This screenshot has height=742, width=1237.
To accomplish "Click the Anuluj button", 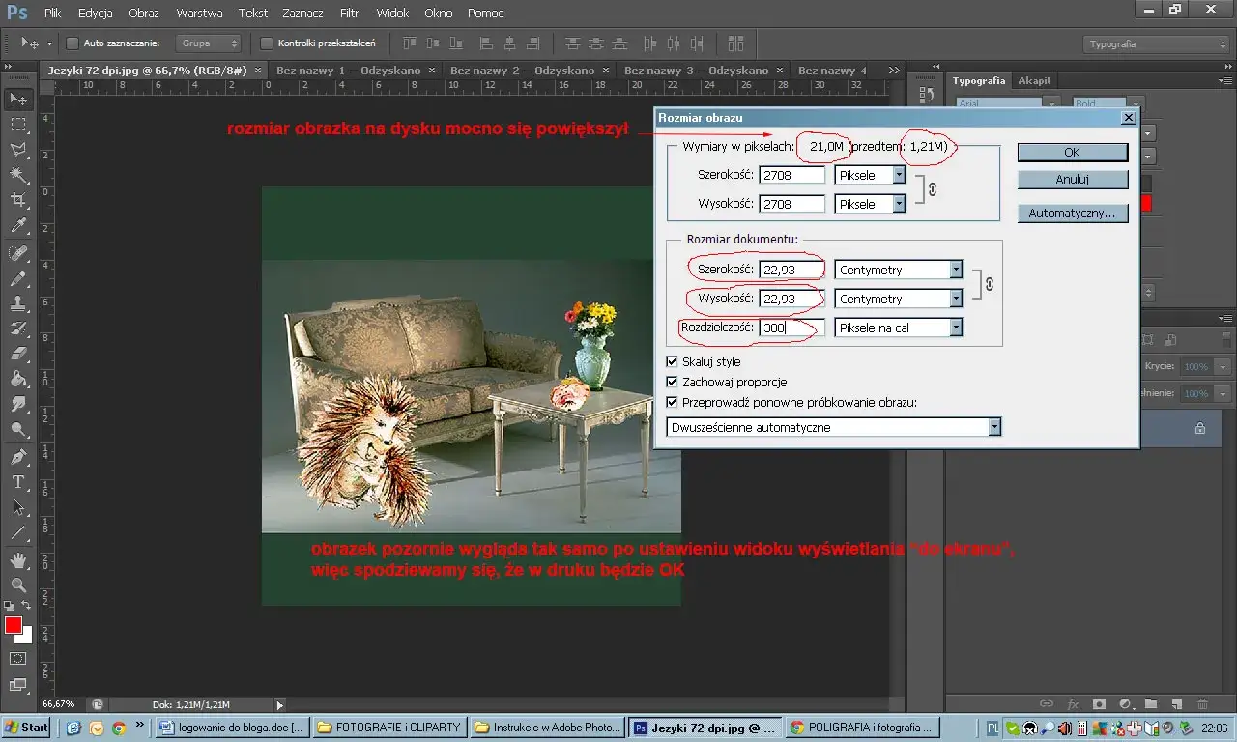I will tap(1072, 180).
